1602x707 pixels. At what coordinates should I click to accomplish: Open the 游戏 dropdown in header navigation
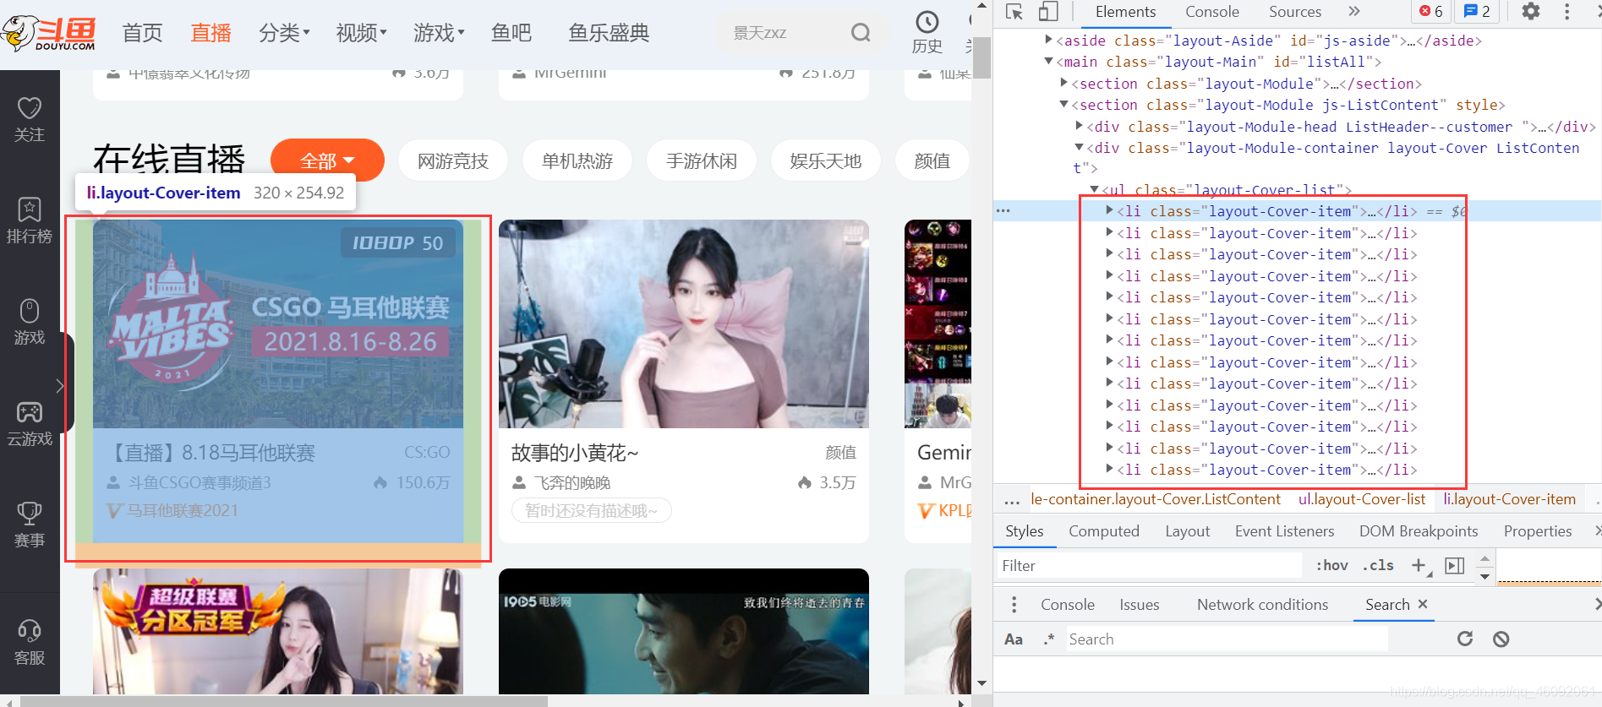(x=439, y=33)
